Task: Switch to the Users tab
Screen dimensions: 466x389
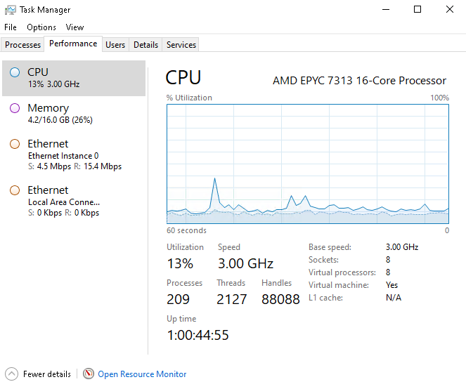Action: click(115, 44)
